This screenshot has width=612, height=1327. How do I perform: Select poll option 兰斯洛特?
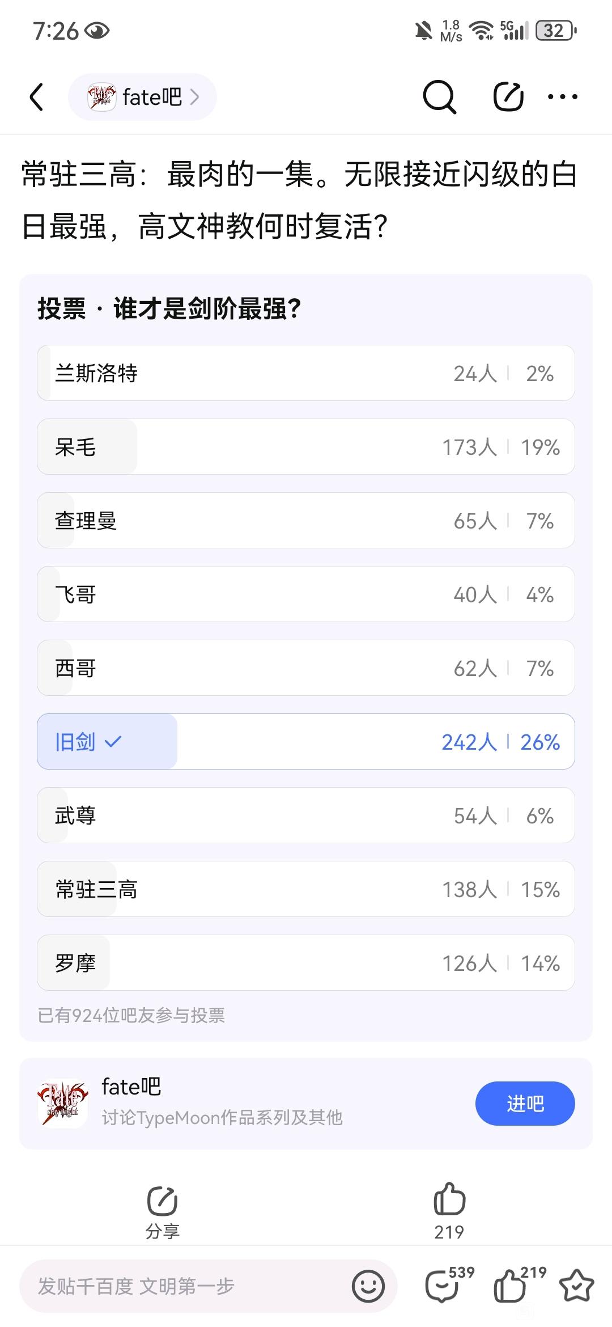click(306, 373)
